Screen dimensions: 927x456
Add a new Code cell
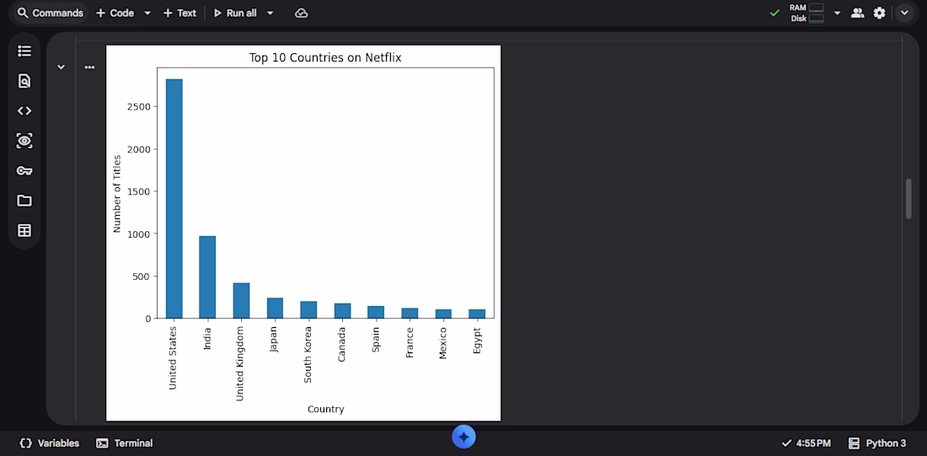coord(115,13)
